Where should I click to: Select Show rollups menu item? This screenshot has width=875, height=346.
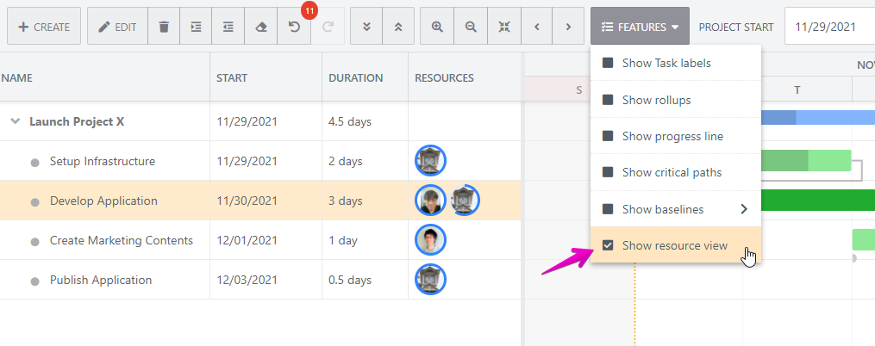(656, 100)
